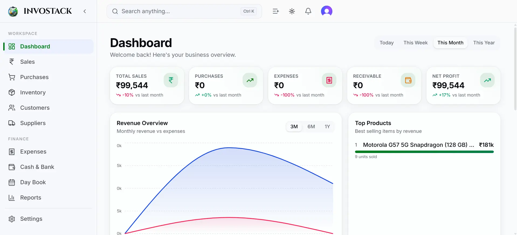Open the Suppliers page
The image size is (517, 235).
click(49, 123)
